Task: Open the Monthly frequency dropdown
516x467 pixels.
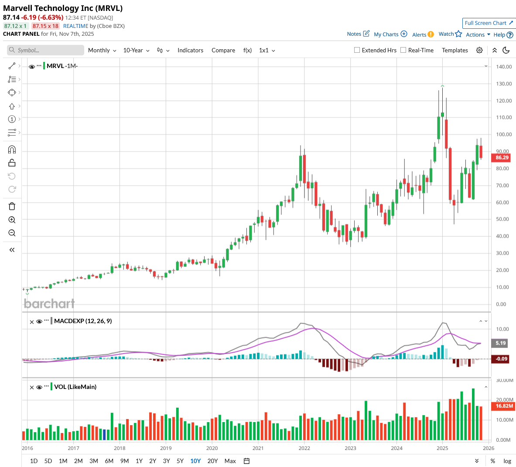Action: point(102,50)
